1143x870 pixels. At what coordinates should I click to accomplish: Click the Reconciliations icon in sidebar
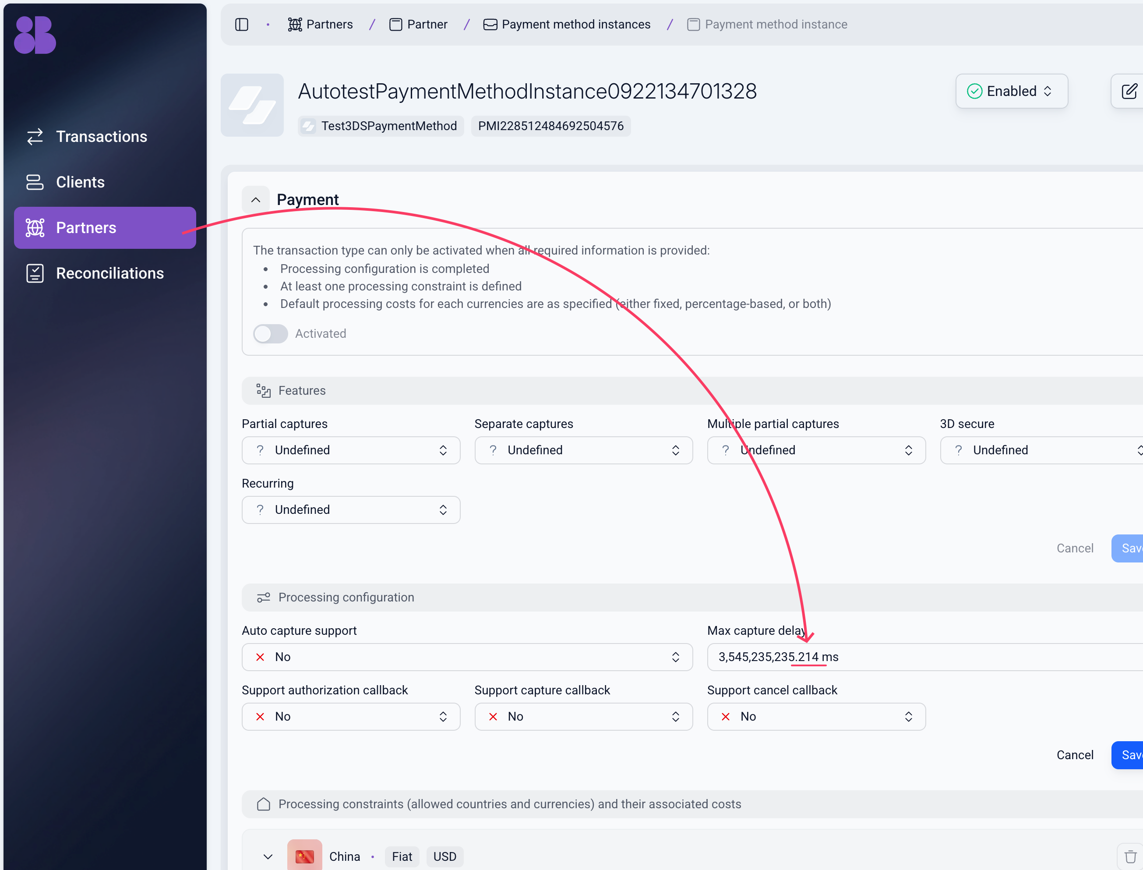[x=35, y=273]
